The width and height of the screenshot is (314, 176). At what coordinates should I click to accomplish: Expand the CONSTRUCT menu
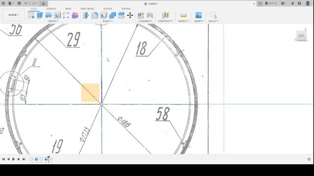[165, 21]
